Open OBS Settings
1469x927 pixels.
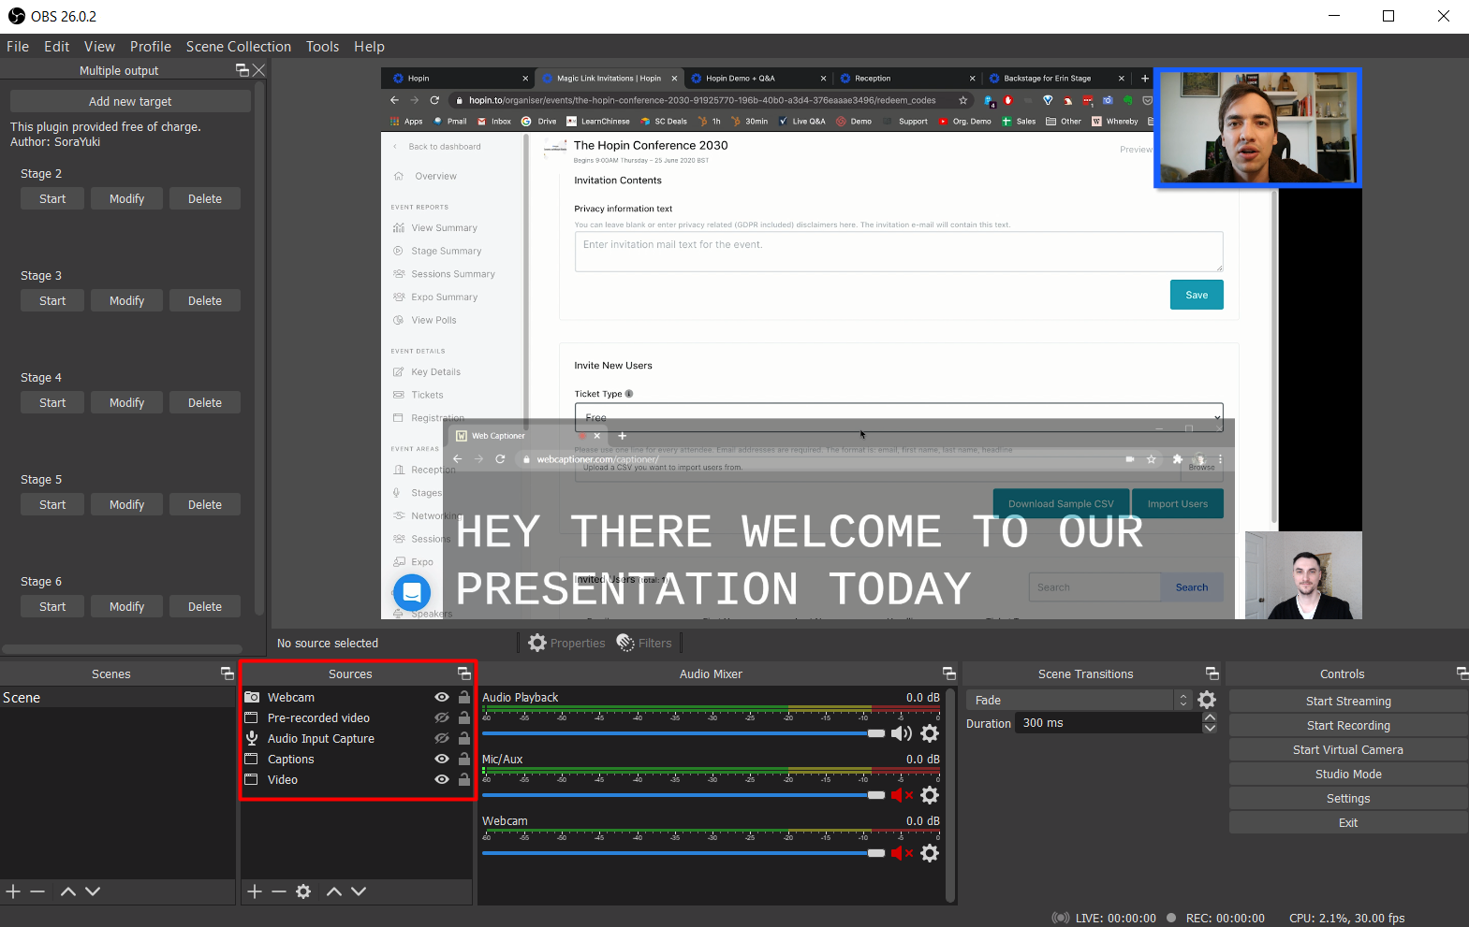click(1348, 798)
